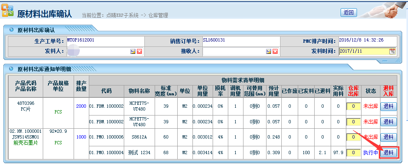Viewport: 408px width, 164px height.
Task: Click the 排产数量 value 1000 link
Action: (81, 137)
